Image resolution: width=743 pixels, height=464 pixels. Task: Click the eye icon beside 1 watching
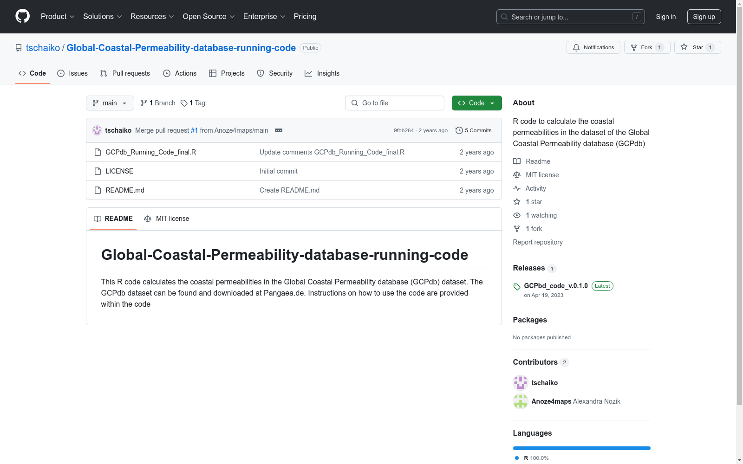pyautogui.click(x=517, y=215)
